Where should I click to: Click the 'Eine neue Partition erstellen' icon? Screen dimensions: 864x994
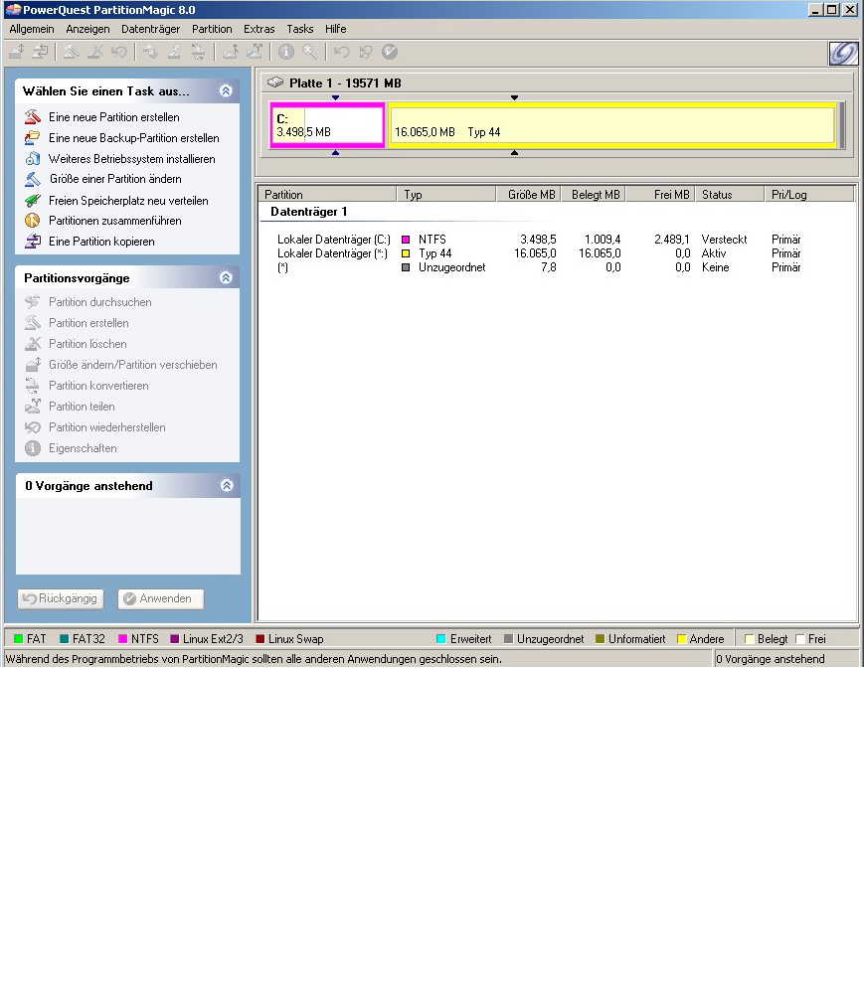click(33, 116)
